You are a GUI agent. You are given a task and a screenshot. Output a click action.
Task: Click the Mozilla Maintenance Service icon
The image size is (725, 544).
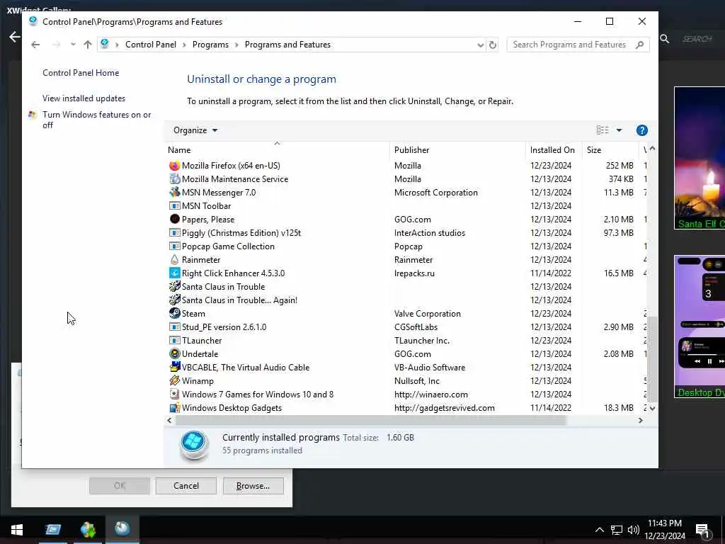(x=174, y=179)
